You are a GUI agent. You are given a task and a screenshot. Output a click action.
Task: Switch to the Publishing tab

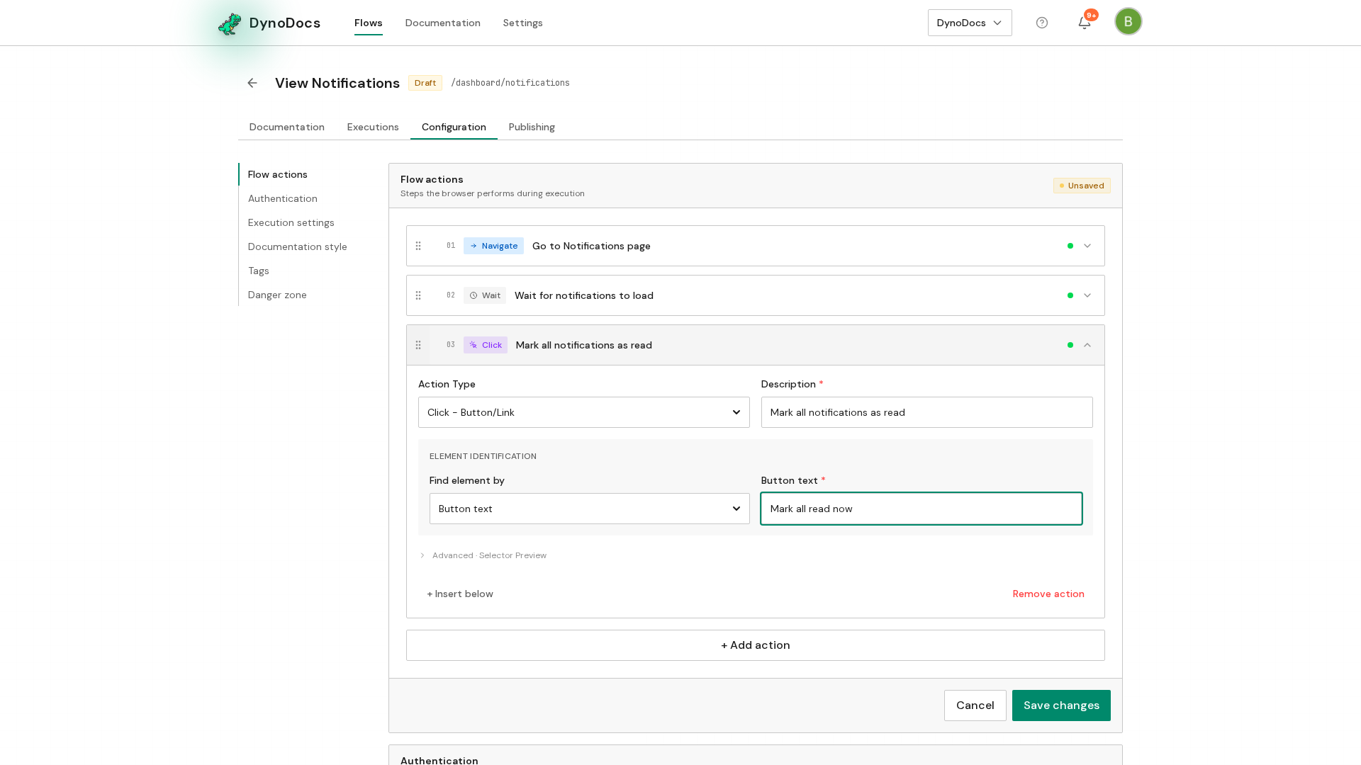[x=532, y=127]
